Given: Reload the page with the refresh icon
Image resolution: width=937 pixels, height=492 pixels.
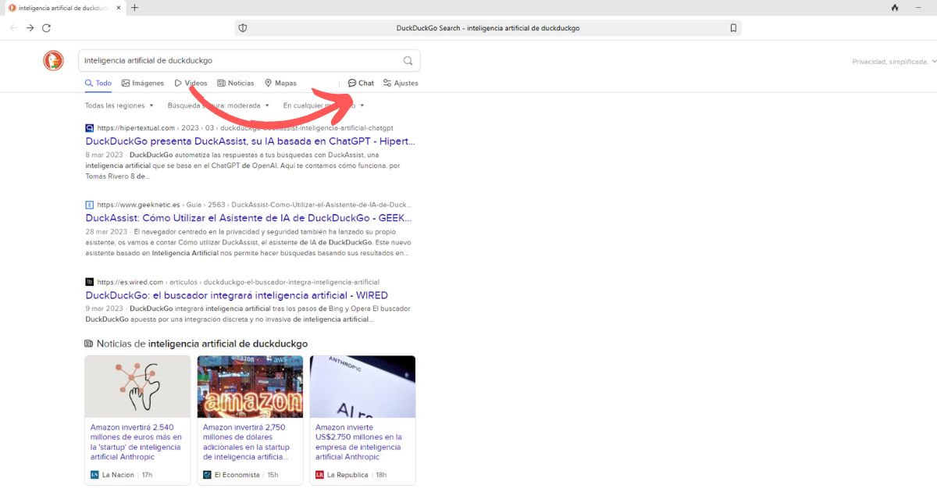Looking at the screenshot, I should (47, 27).
